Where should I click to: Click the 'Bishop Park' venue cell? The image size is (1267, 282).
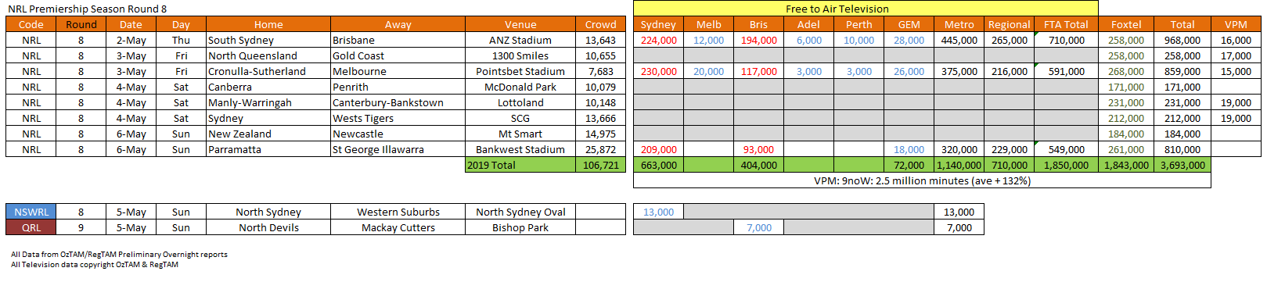[520, 227]
